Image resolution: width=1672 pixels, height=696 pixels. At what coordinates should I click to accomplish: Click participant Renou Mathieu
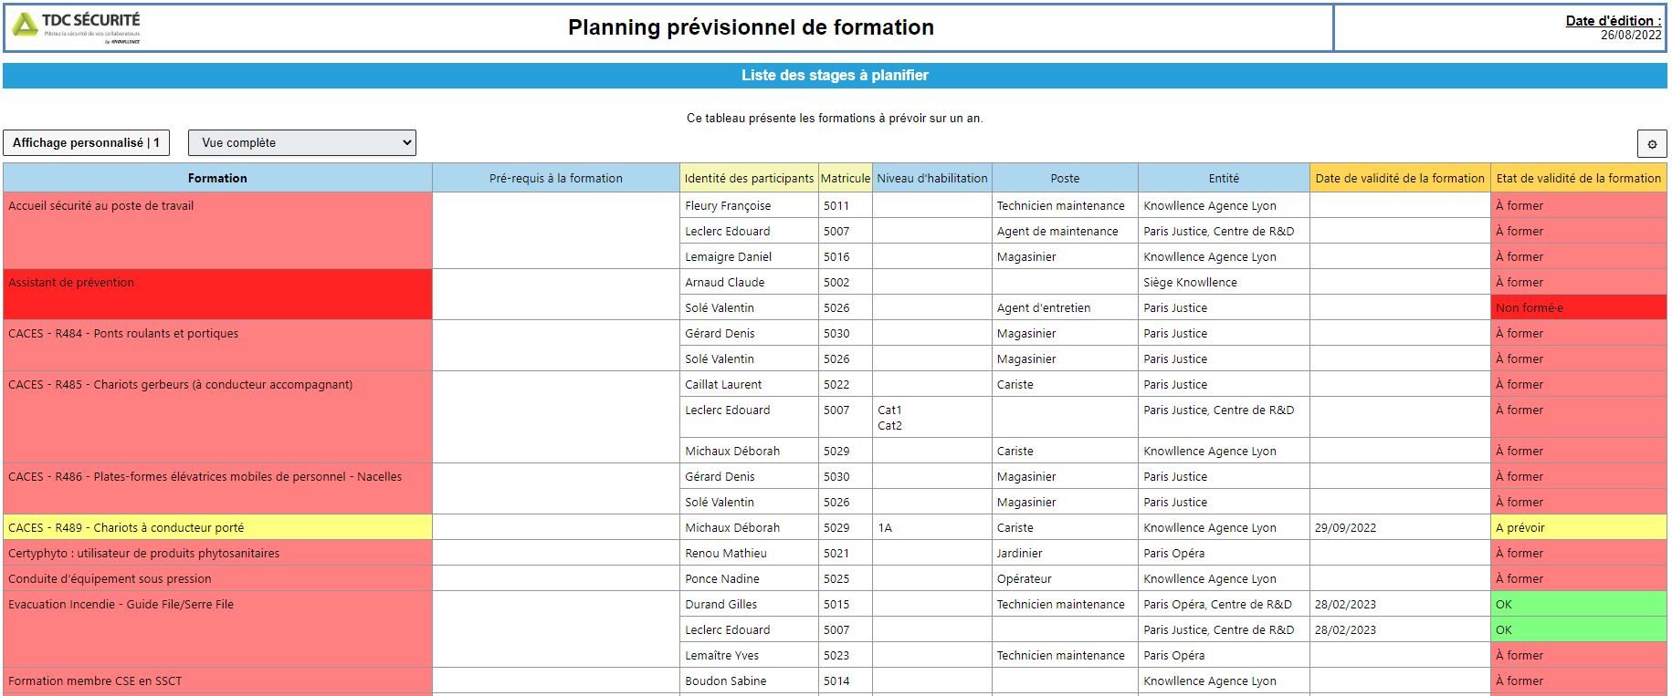click(726, 553)
